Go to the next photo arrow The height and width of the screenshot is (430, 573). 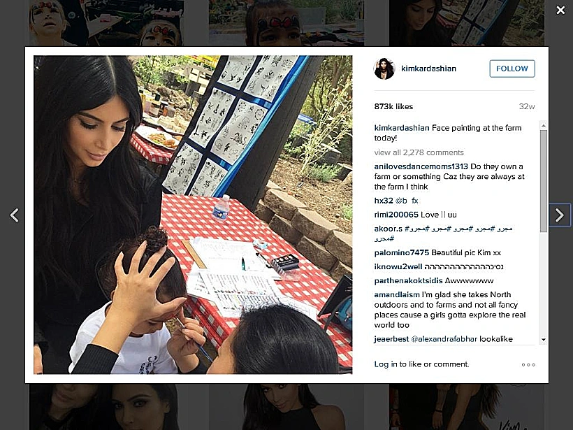click(x=560, y=215)
